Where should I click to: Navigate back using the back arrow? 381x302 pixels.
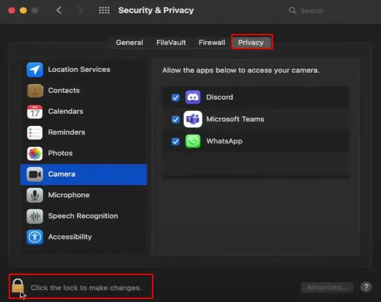(x=59, y=10)
